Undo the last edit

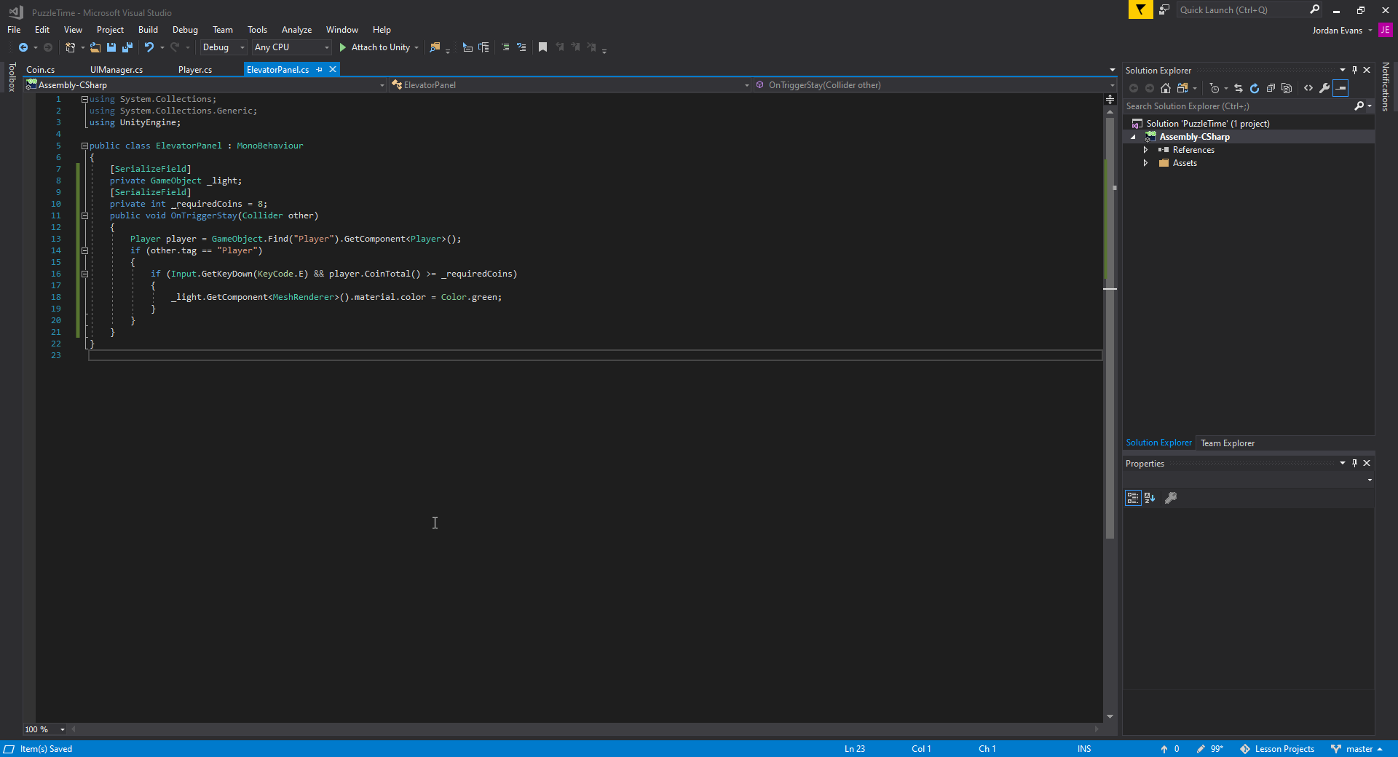coord(148,47)
